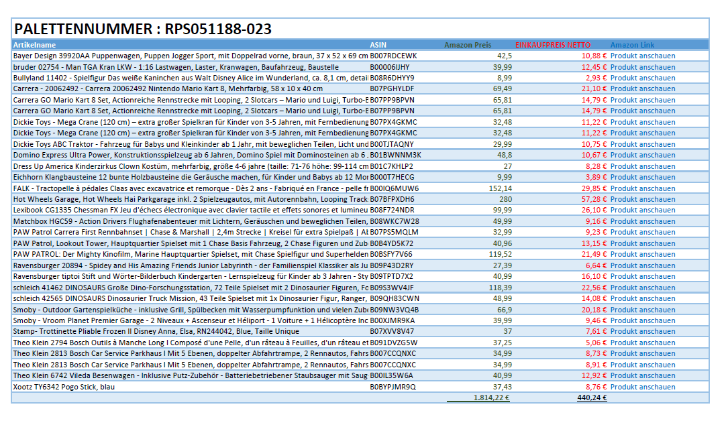
Task: Select the 'ASIN' column header
Action: pos(378,45)
